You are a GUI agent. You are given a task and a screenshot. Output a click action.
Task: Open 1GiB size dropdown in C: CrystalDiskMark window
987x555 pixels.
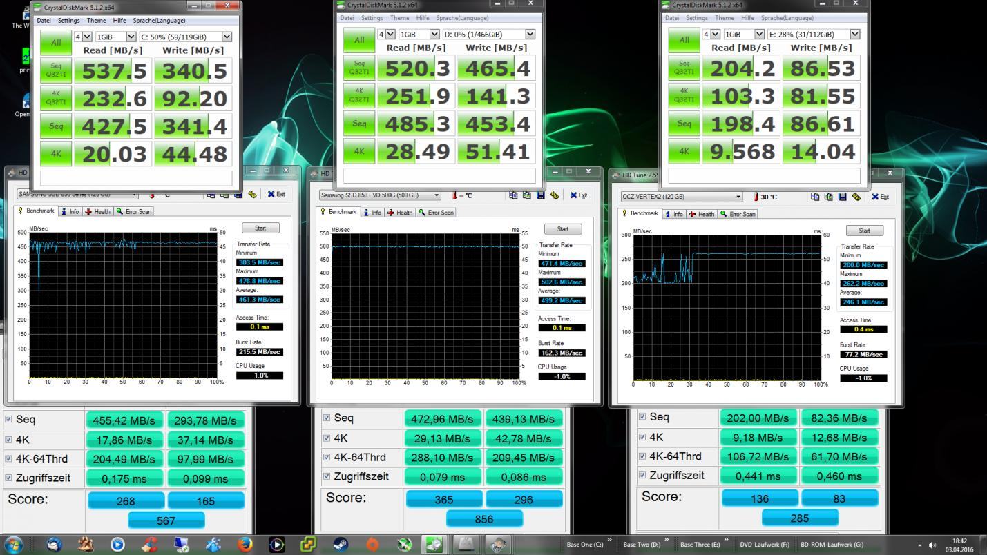115,37
